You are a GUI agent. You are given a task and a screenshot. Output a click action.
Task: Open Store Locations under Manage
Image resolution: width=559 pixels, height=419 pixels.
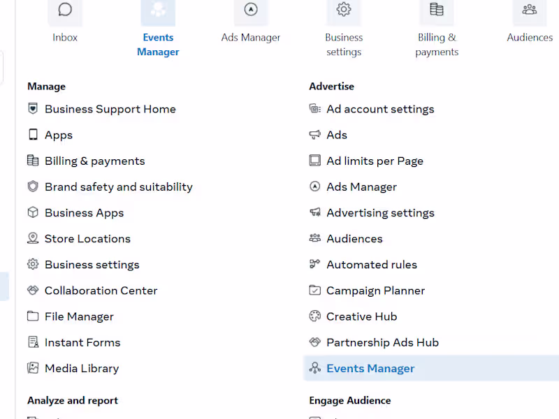click(x=87, y=238)
